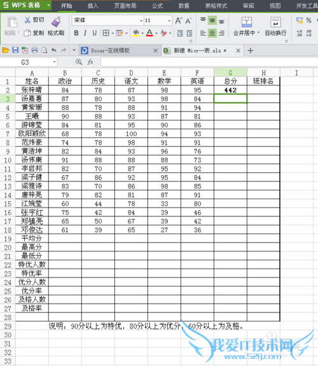Click cell with name 欧阳颖欣
Viewport: 318px width, 366px height.
(32, 134)
